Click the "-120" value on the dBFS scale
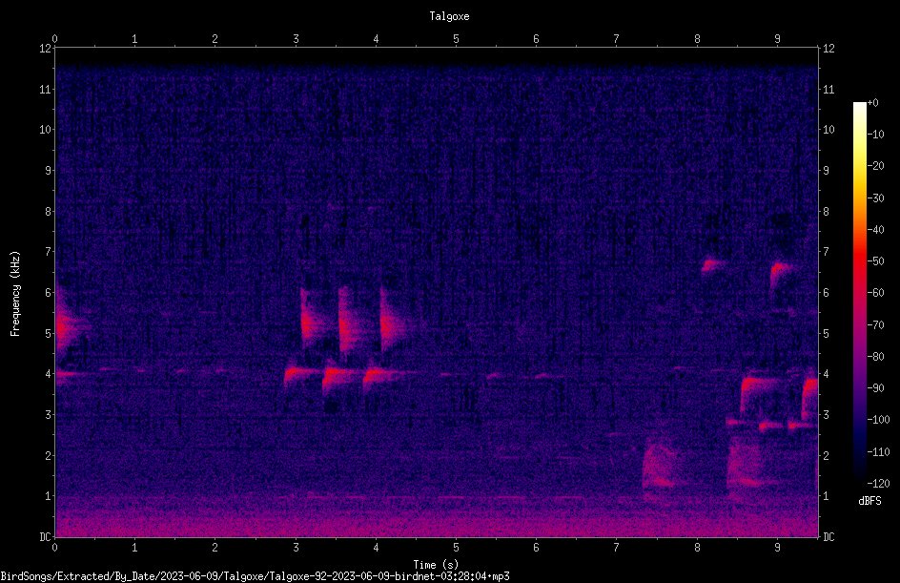 [879, 484]
